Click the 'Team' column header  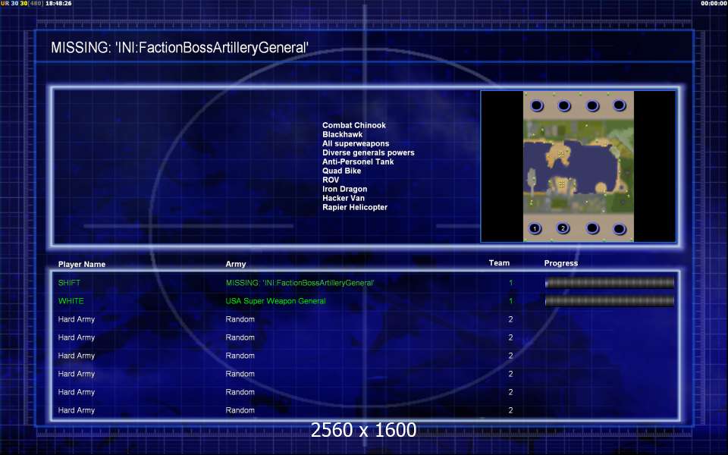[x=499, y=263]
